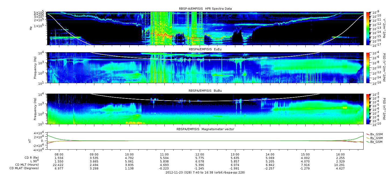Click the BuBu PSD colorbar
Screen dimensions: 390x177
(x=368, y=109)
